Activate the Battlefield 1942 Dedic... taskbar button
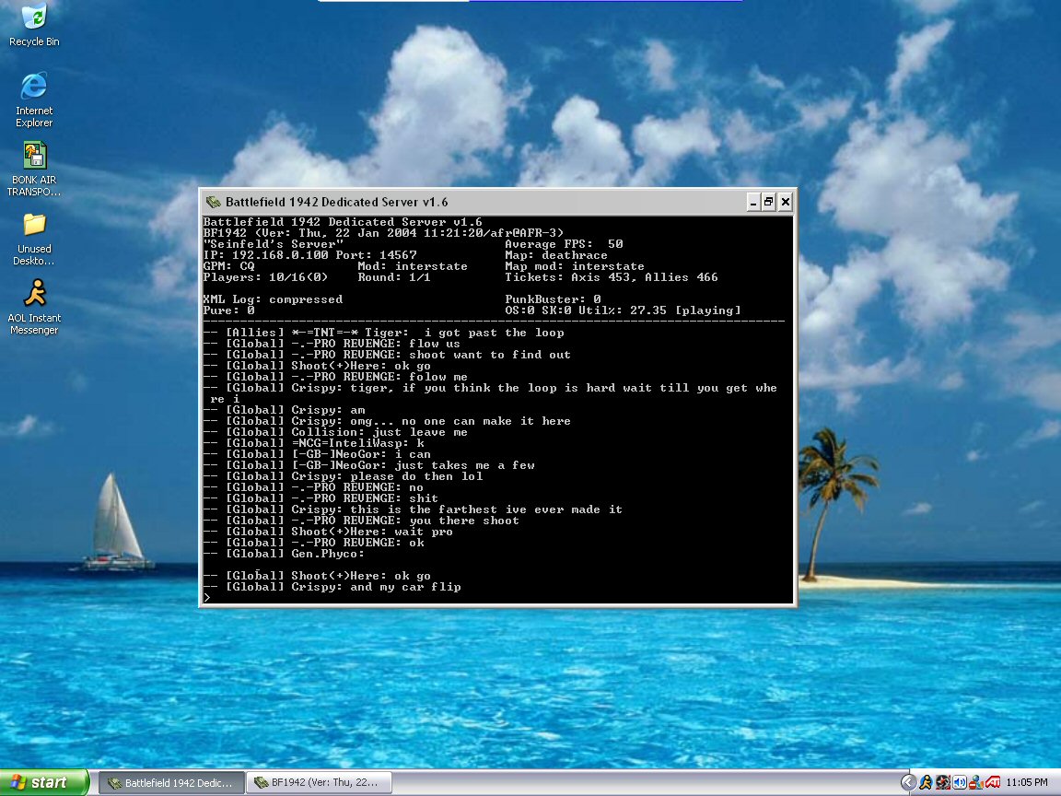1061x796 pixels. point(171,782)
